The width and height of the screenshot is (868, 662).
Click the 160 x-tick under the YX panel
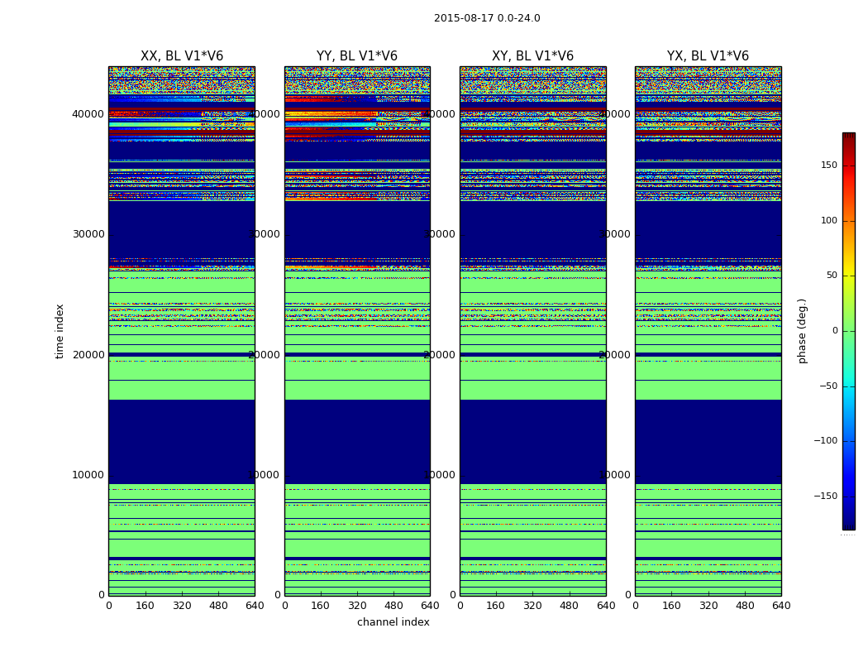click(671, 606)
